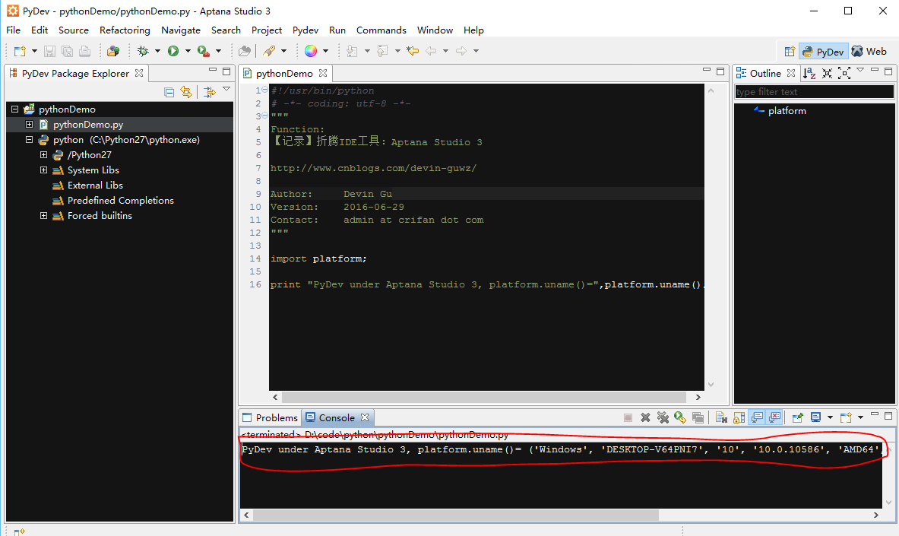This screenshot has height=536, width=899.
Task: Click the color wheel Themes icon
Action: pos(311,51)
